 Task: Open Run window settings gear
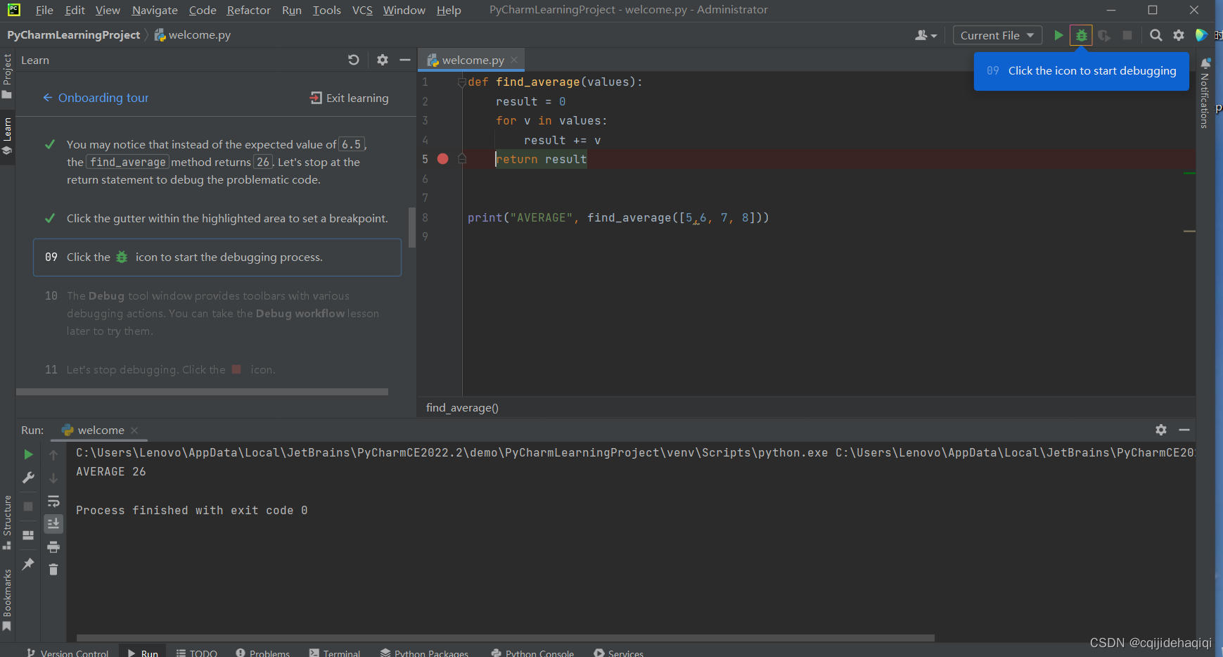point(1161,430)
